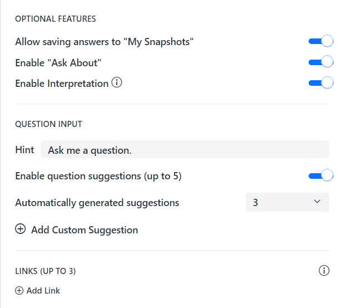This screenshot has width=342, height=308.
Task: Click the "Automatically generated suggestions" label
Action: [x=97, y=203]
